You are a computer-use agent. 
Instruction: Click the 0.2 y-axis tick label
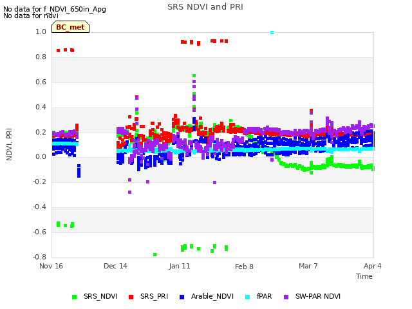[41, 132]
